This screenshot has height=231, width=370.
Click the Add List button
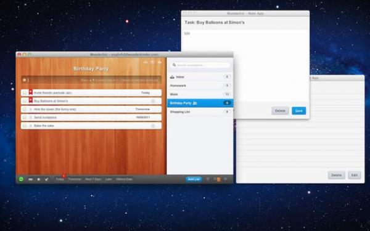194,179
